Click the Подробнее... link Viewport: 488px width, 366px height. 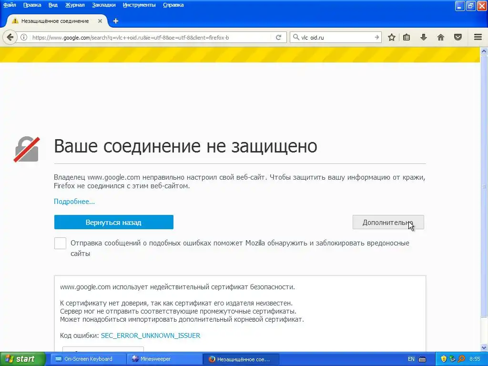tap(74, 202)
